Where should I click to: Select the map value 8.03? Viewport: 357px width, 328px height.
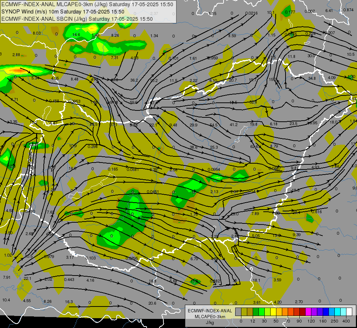coord(37,33)
